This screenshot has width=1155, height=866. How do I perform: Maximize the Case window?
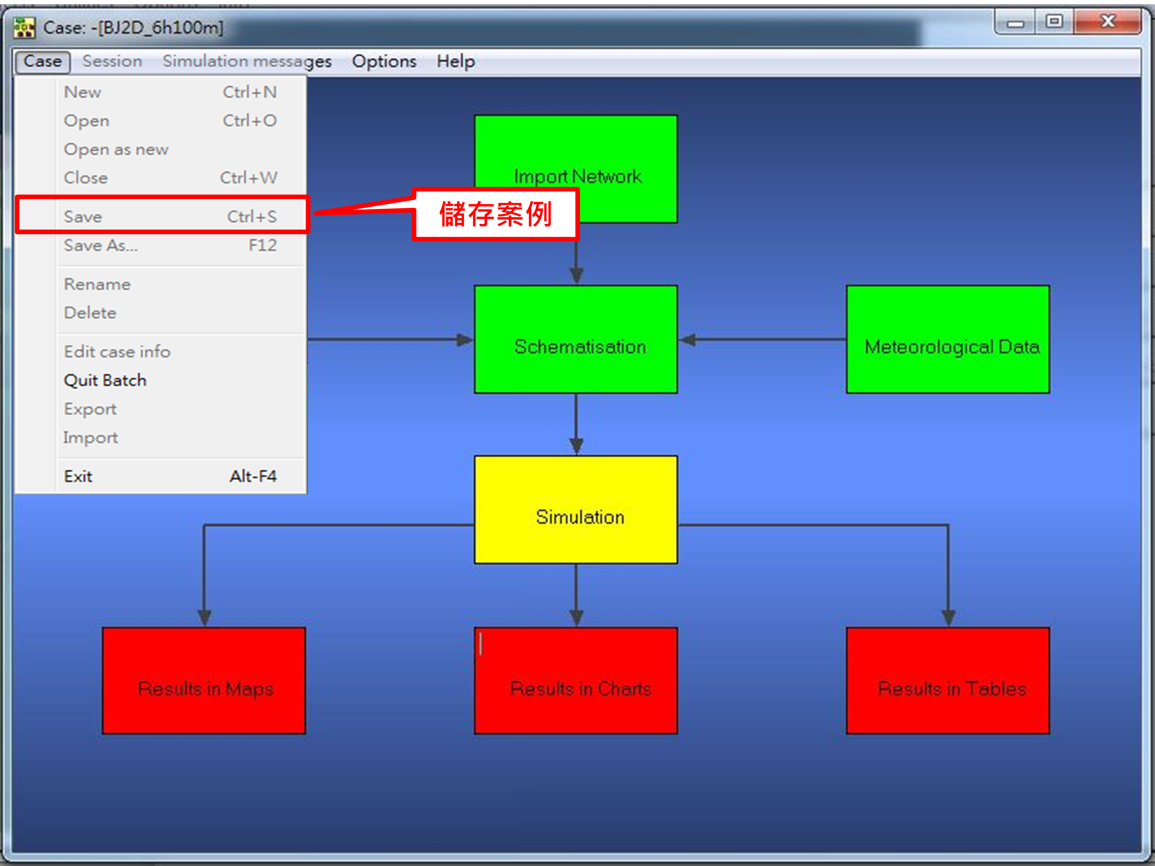point(1054,22)
